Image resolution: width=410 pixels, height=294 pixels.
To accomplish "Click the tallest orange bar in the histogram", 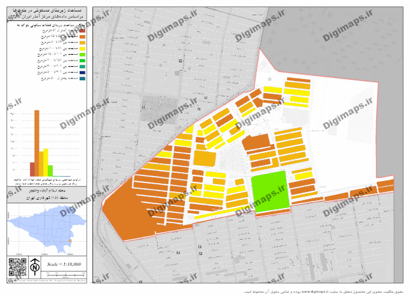I will 37,143.
